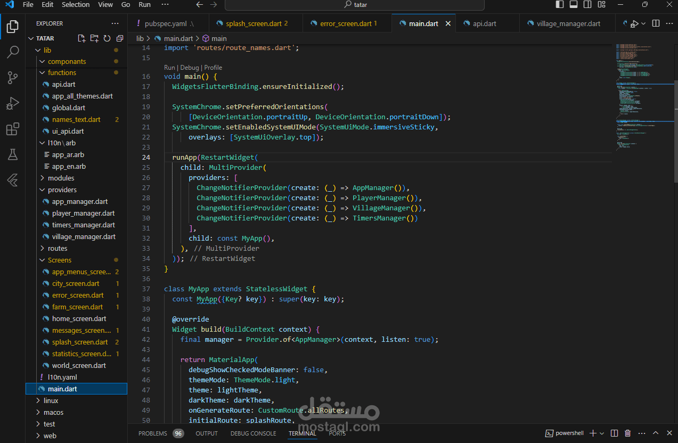Image resolution: width=678 pixels, height=443 pixels.
Task: Switch to village_manager.dart tab
Action: point(568,23)
